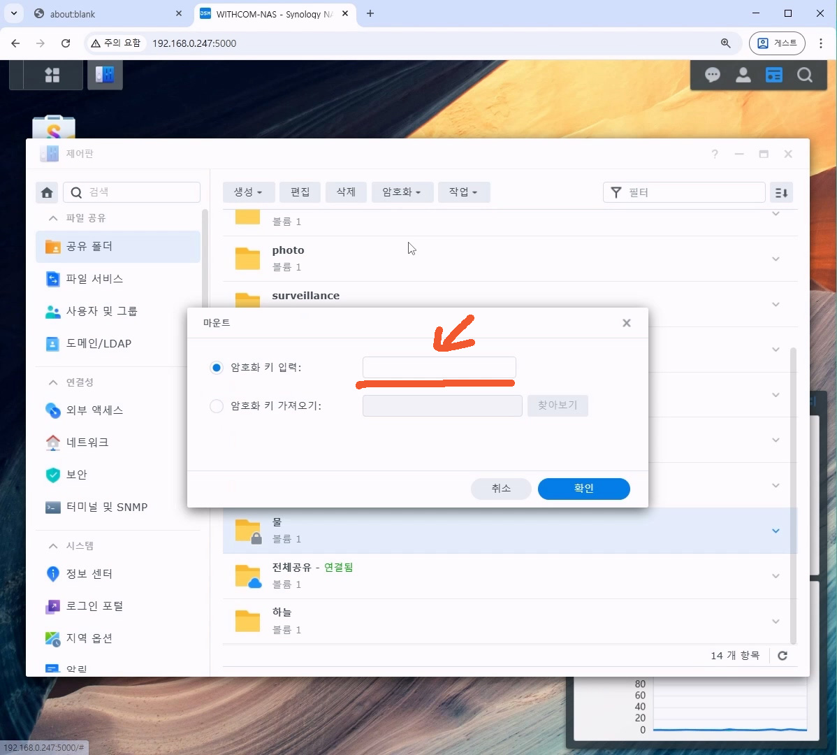Collapse the 파일 공유 sidebar section
Image resolution: width=837 pixels, height=755 pixels.
(53, 218)
